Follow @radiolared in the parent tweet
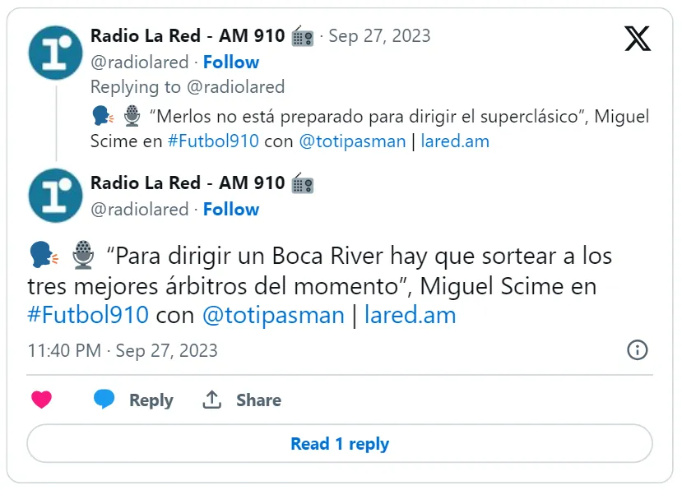This screenshot has height=490, width=682. click(x=231, y=62)
